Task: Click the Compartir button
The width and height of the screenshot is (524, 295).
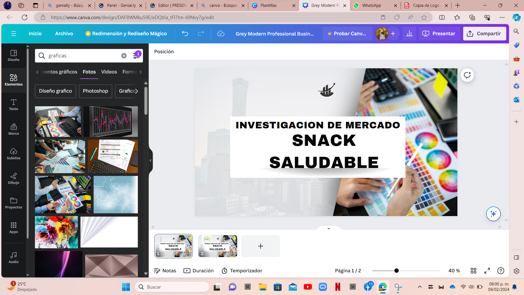Action: coord(485,34)
